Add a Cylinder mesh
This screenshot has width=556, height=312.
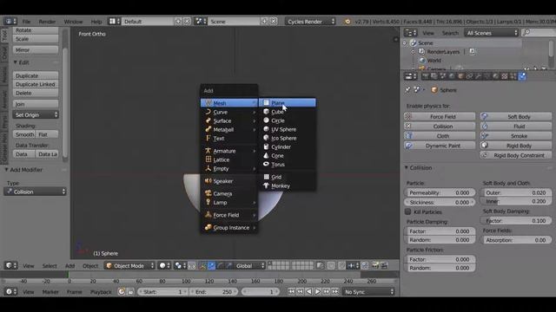tap(288, 146)
